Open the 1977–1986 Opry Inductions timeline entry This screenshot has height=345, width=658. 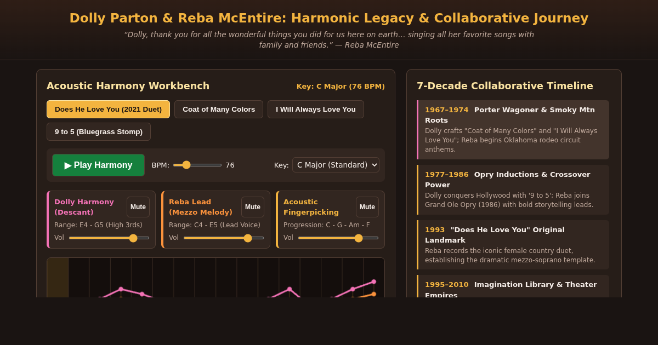click(x=513, y=189)
